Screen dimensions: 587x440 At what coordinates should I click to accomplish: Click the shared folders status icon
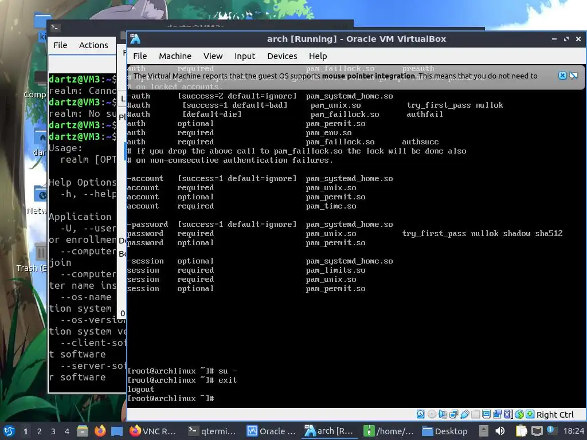[475, 414]
